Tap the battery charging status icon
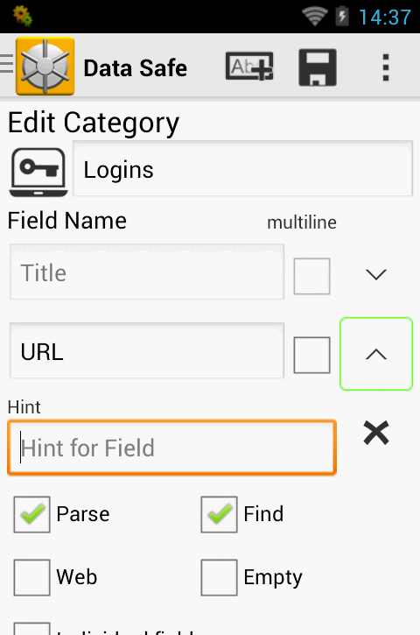The width and height of the screenshot is (420, 635). (x=342, y=17)
